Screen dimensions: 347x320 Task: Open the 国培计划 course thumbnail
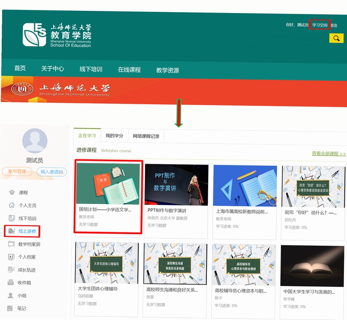[x=108, y=184]
